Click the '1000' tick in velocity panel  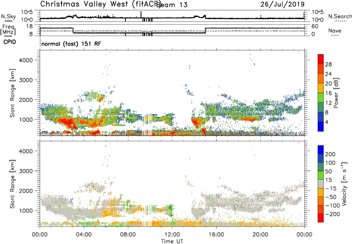(x=26, y=211)
